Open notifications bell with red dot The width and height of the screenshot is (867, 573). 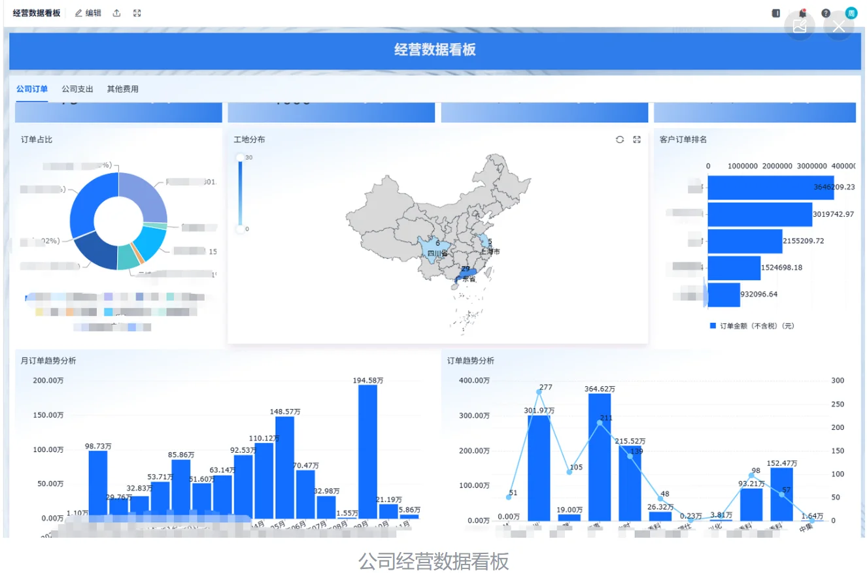802,13
